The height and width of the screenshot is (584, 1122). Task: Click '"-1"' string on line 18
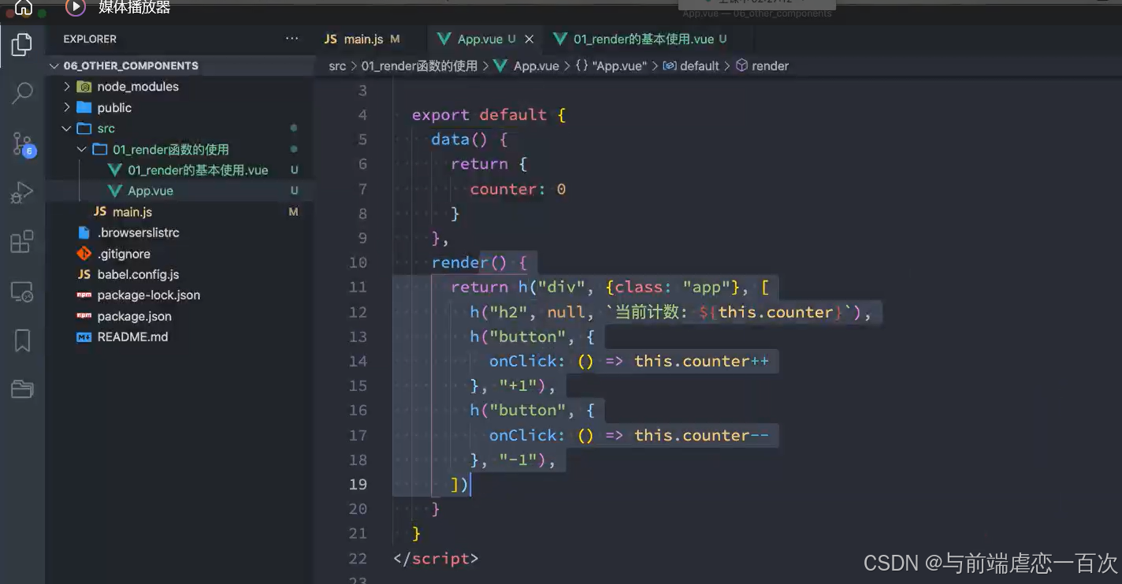click(518, 459)
